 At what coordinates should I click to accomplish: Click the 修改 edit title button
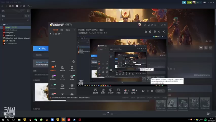point(101,30)
